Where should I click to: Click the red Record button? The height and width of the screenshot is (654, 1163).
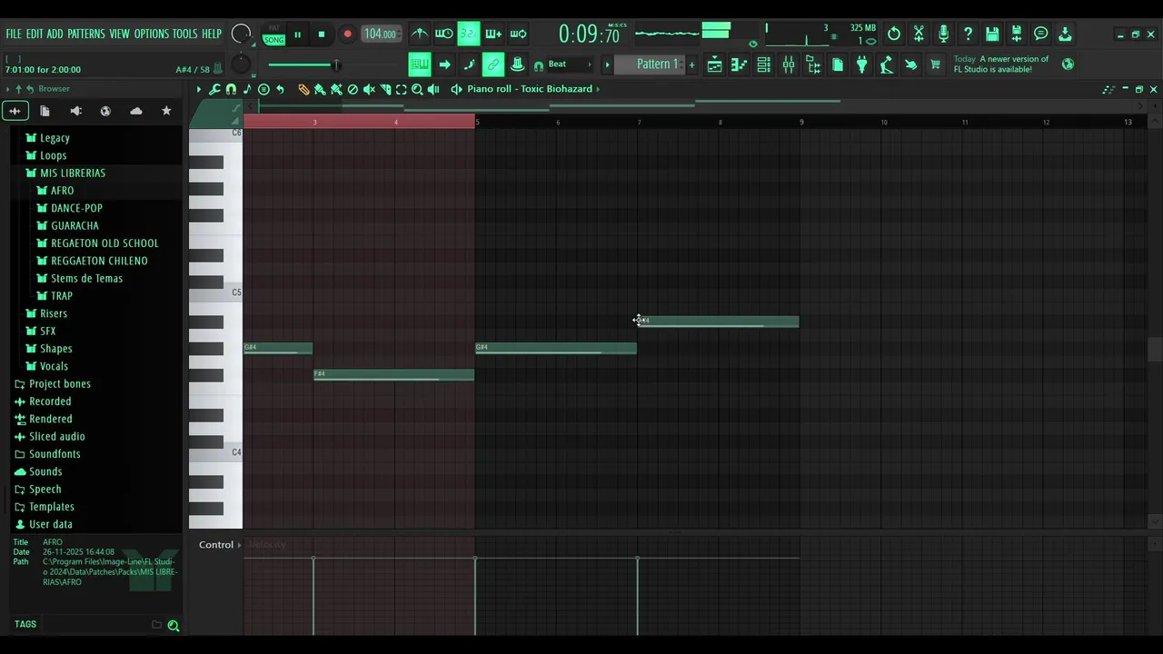347,35
